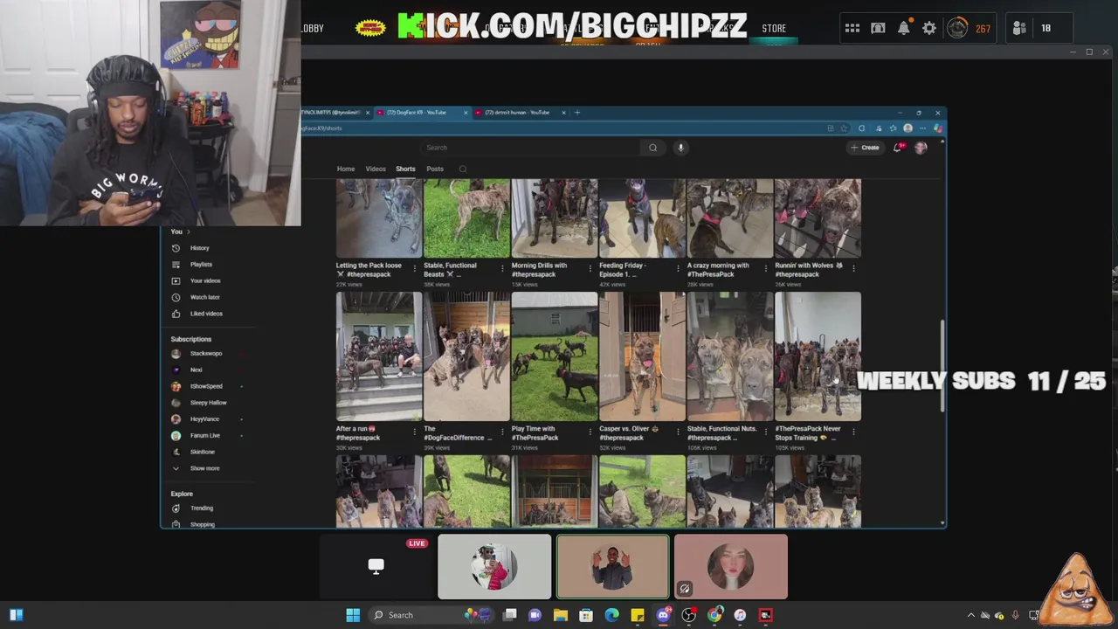Expand the You section chevron
Screen dimensions: 1118x629
[188, 232]
